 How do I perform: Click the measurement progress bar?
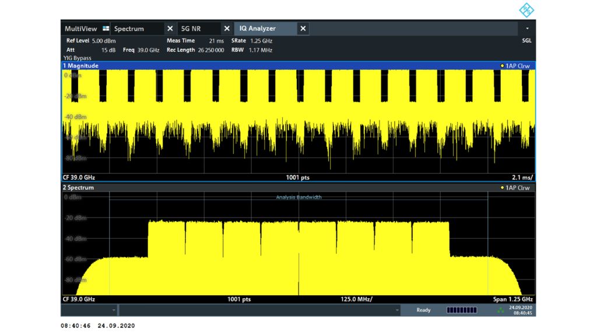(x=461, y=310)
